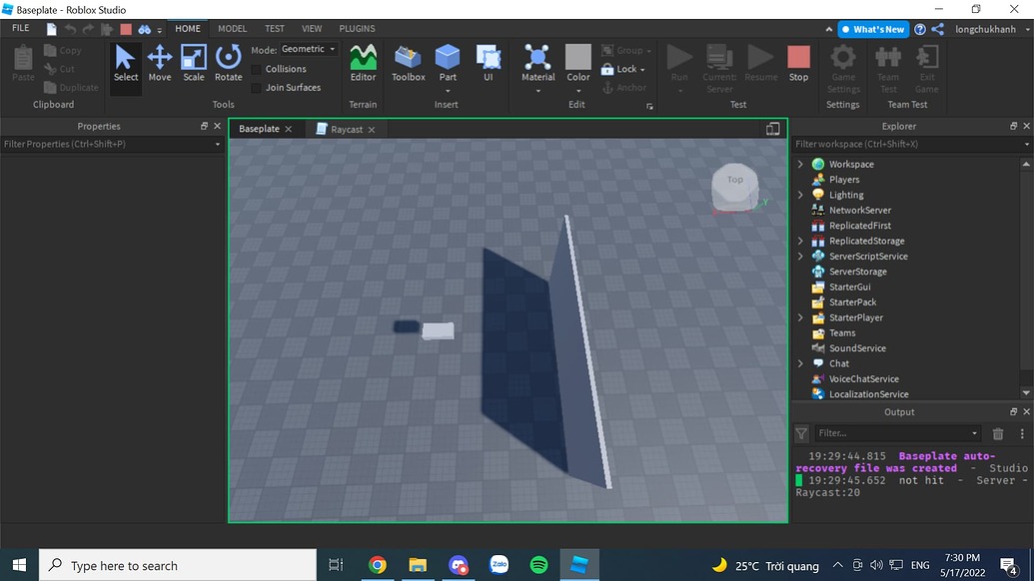
Task: Click the Output filter field
Action: point(889,433)
